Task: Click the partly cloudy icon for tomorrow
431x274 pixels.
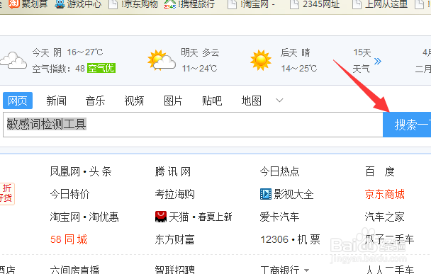Action: (162, 60)
